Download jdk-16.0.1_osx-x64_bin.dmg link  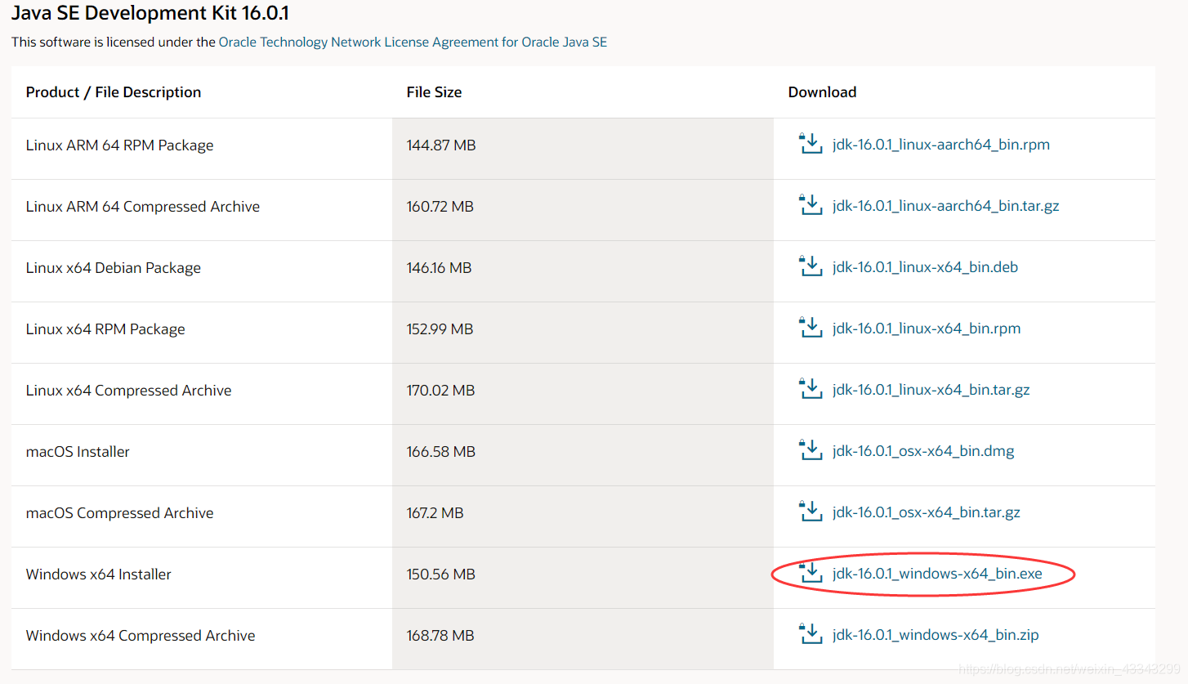tap(923, 451)
